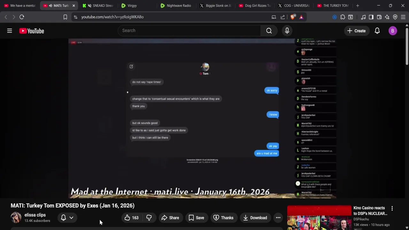Click the 13.4K subscribers text
Screen dimensions: 409x230
(37, 221)
